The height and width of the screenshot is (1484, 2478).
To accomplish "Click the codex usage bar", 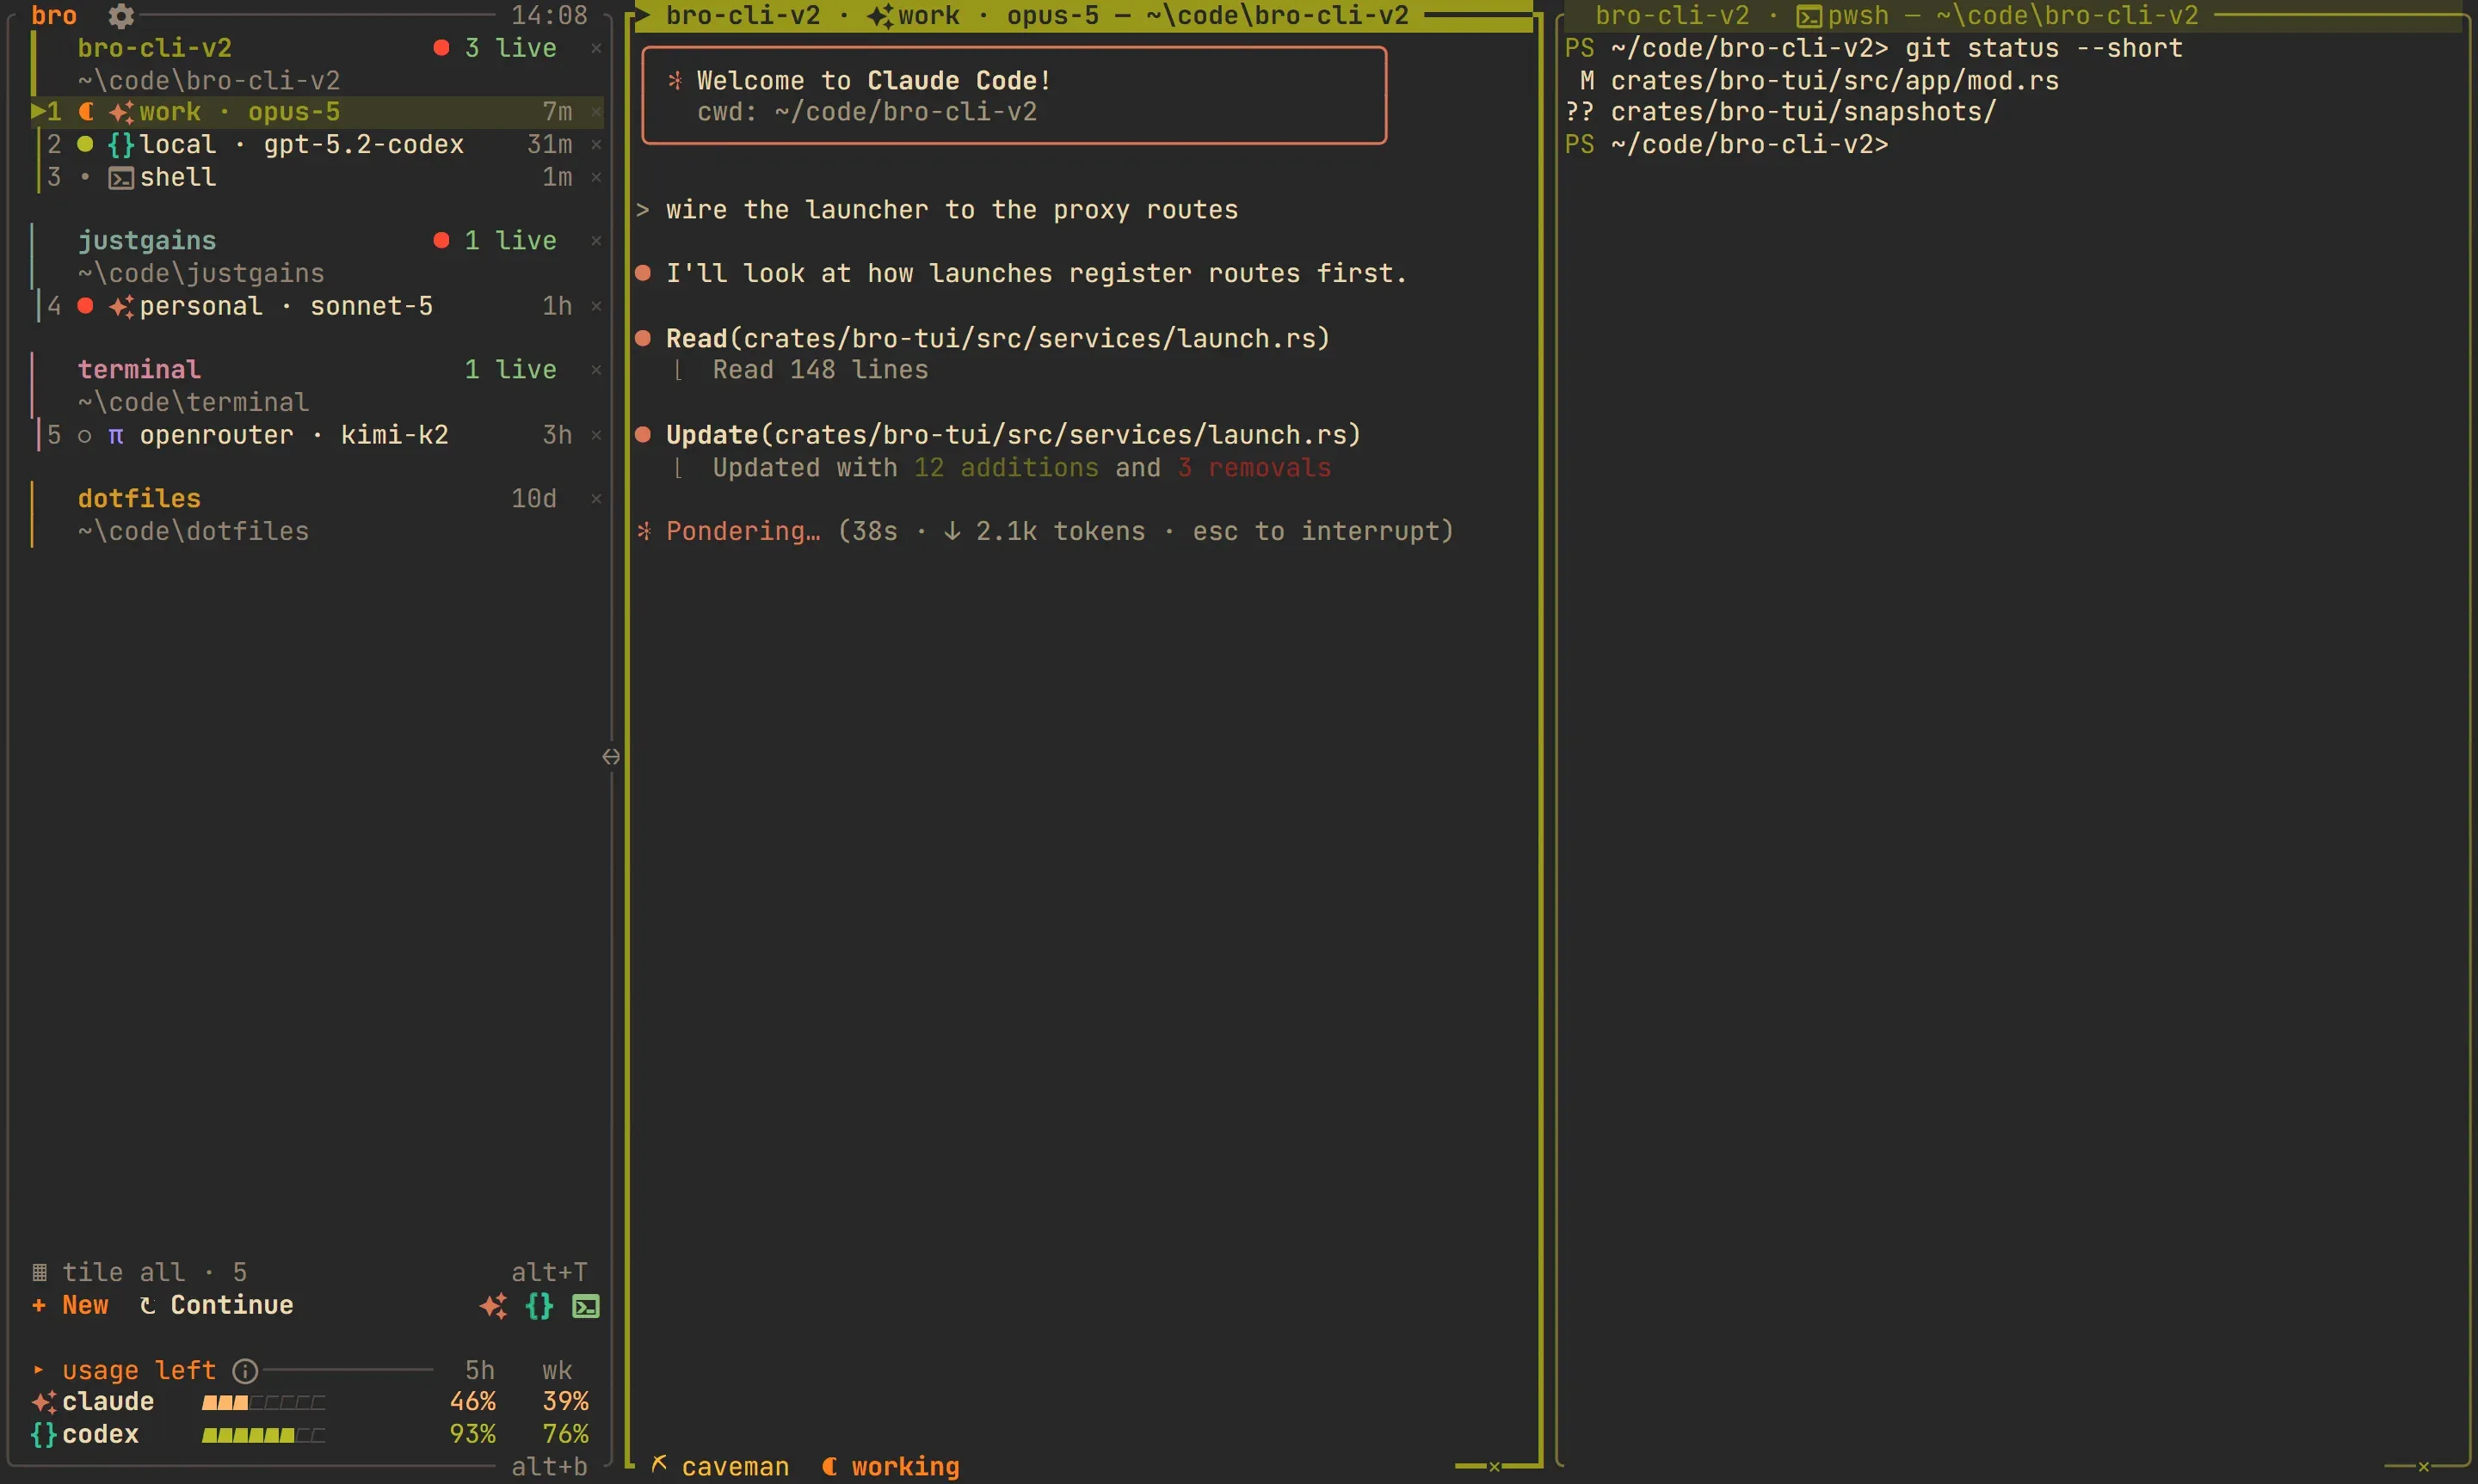I will point(263,1435).
